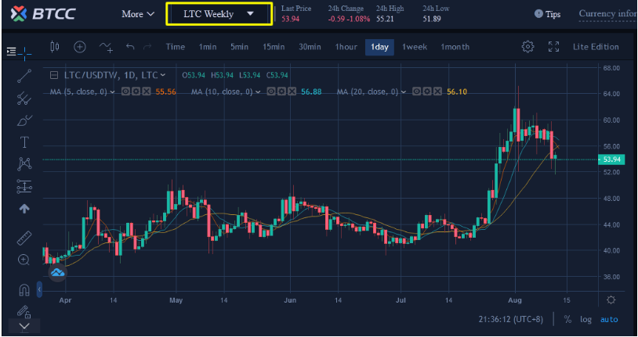Open the Currency information link
This screenshot has width=638, height=337.
tap(608, 13)
